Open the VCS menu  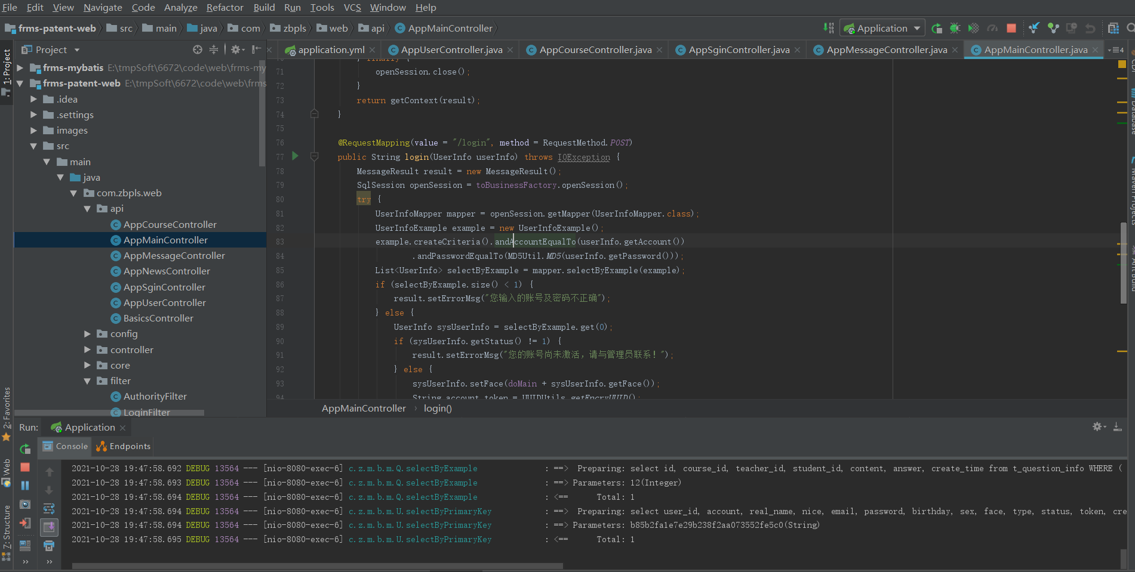pos(352,7)
